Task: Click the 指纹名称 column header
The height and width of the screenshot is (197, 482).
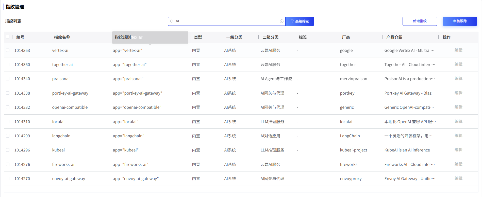Action: click(x=62, y=37)
